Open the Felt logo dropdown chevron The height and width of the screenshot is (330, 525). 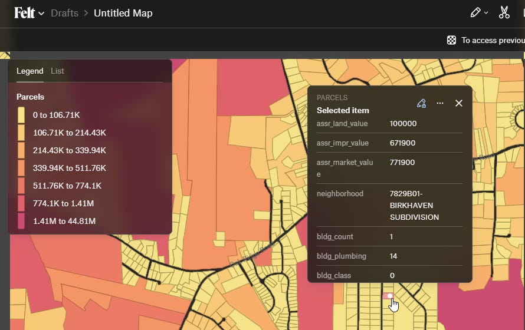tap(41, 14)
